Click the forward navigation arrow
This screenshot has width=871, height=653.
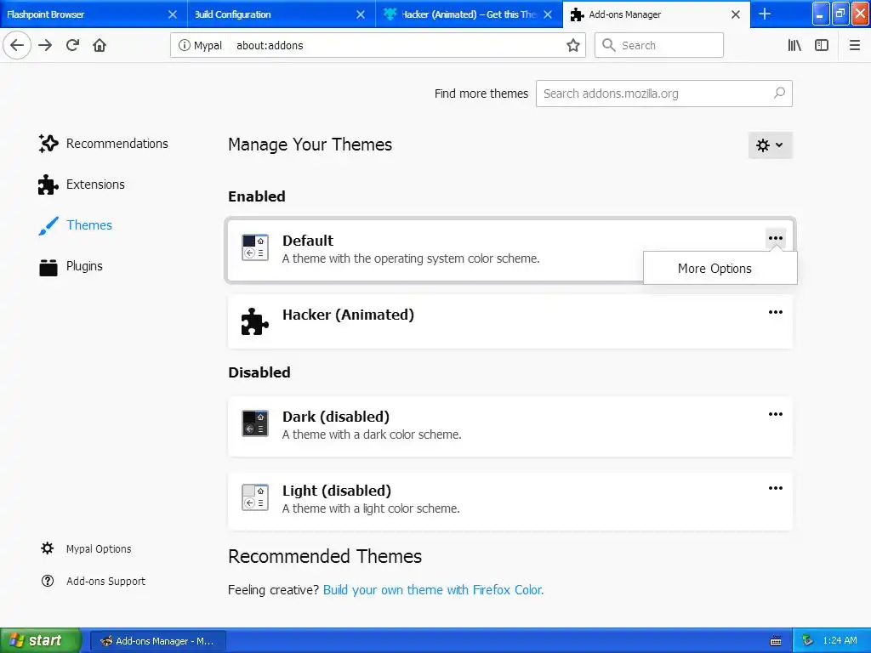tap(45, 45)
